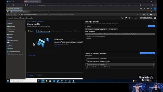Check Microsoft OneDrive for Business 2013
Screen dimensions: 163x92
click(x=87, y=59)
